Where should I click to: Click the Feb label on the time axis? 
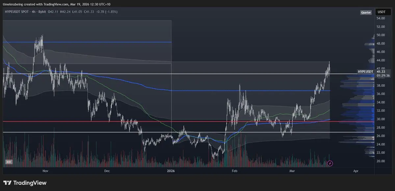pyautogui.click(x=235, y=171)
